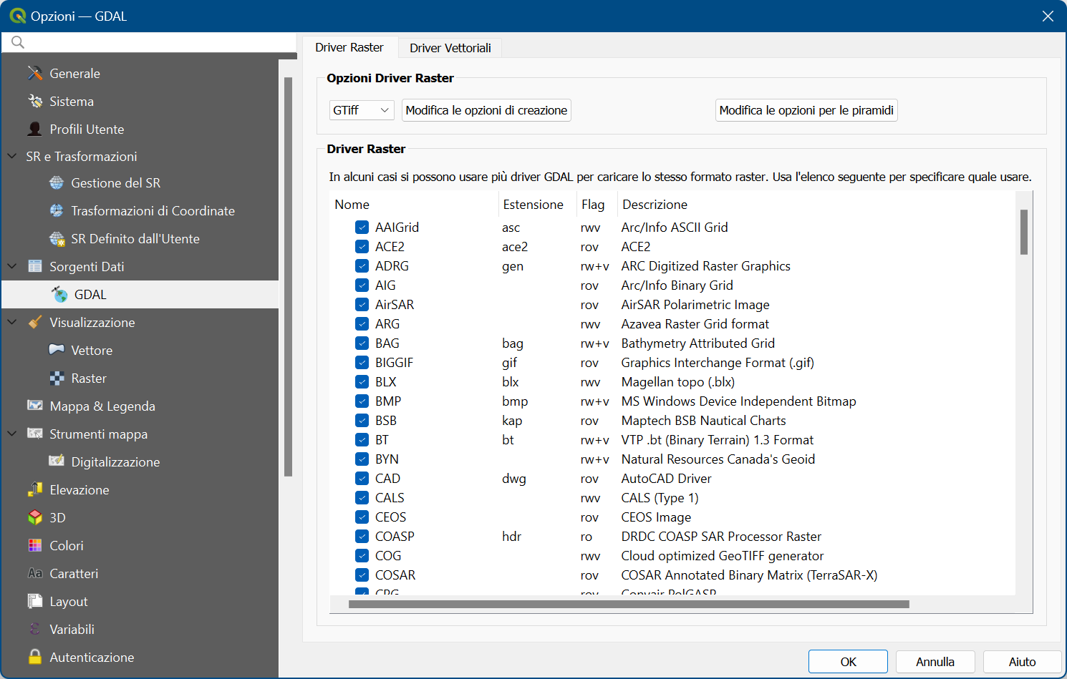Click the SR Definito dall'Utente icon
Viewport: 1067px width, 679px height.
coord(57,238)
